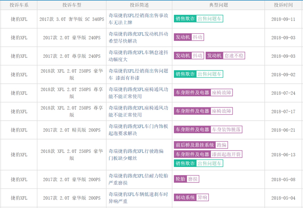Click 座椅故障 tag in the 2018-07-17 row
The width and height of the screenshot is (303, 208).
(x=203, y=111)
